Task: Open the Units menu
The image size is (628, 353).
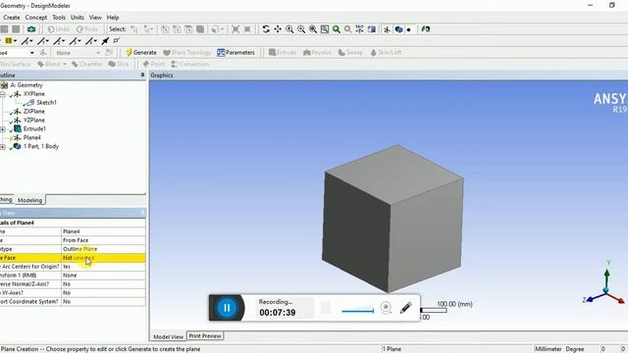Action: 78,18
